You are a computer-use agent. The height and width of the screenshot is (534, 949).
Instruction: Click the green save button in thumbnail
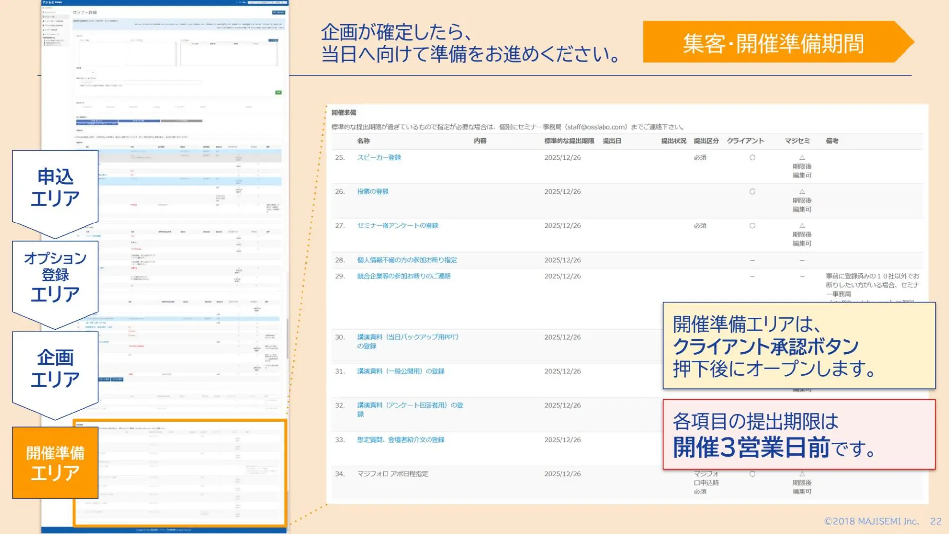(x=278, y=92)
